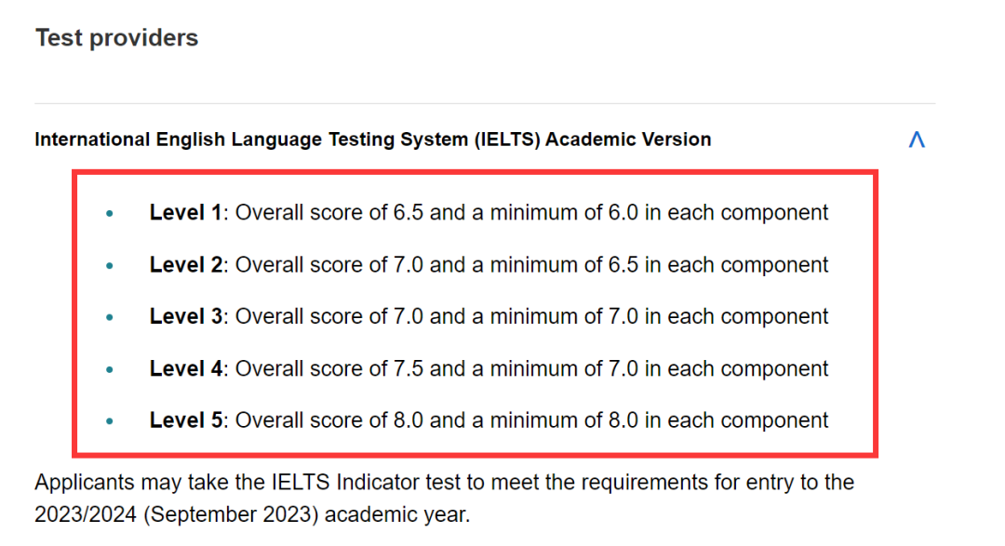Click the Level 5 overall score of 8.0 text
1005x546 pixels.
point(329,420)
